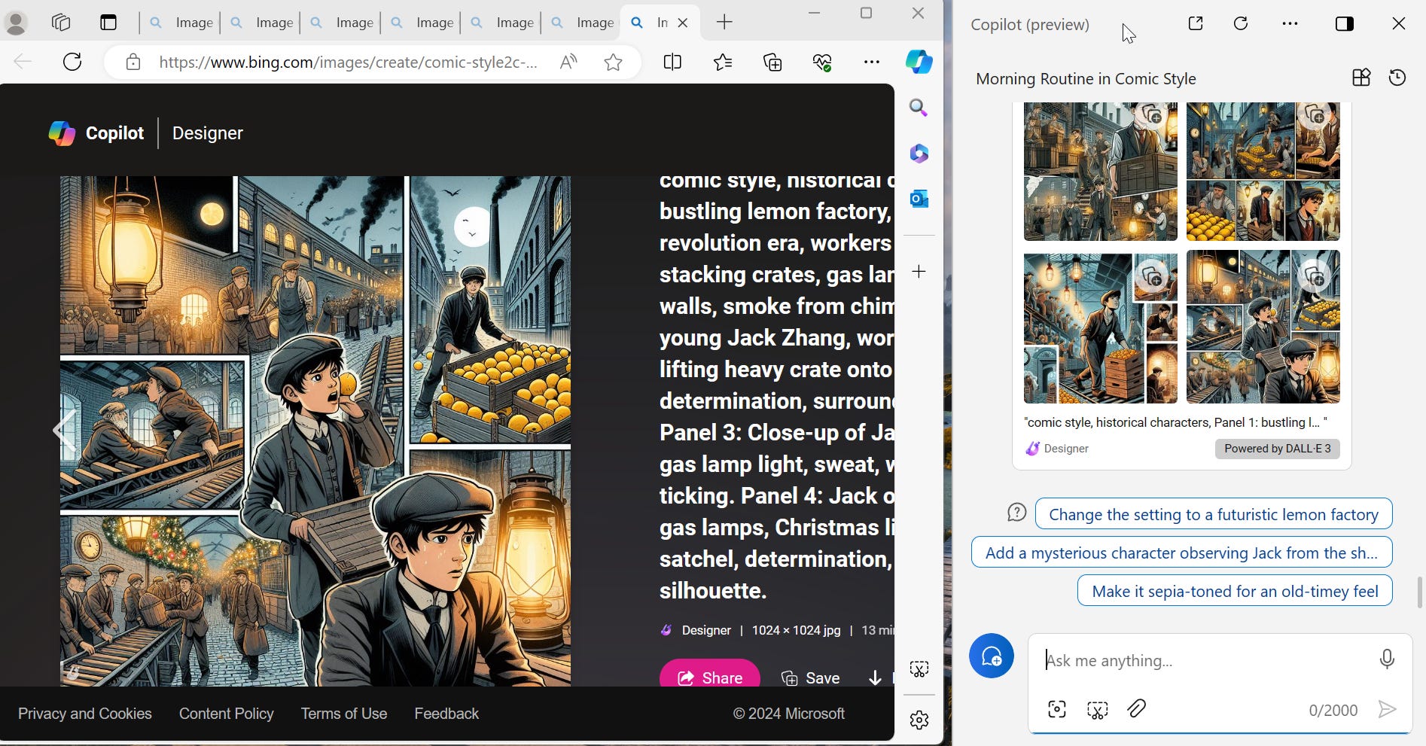Switch to the third Image tab

[342, 23]
